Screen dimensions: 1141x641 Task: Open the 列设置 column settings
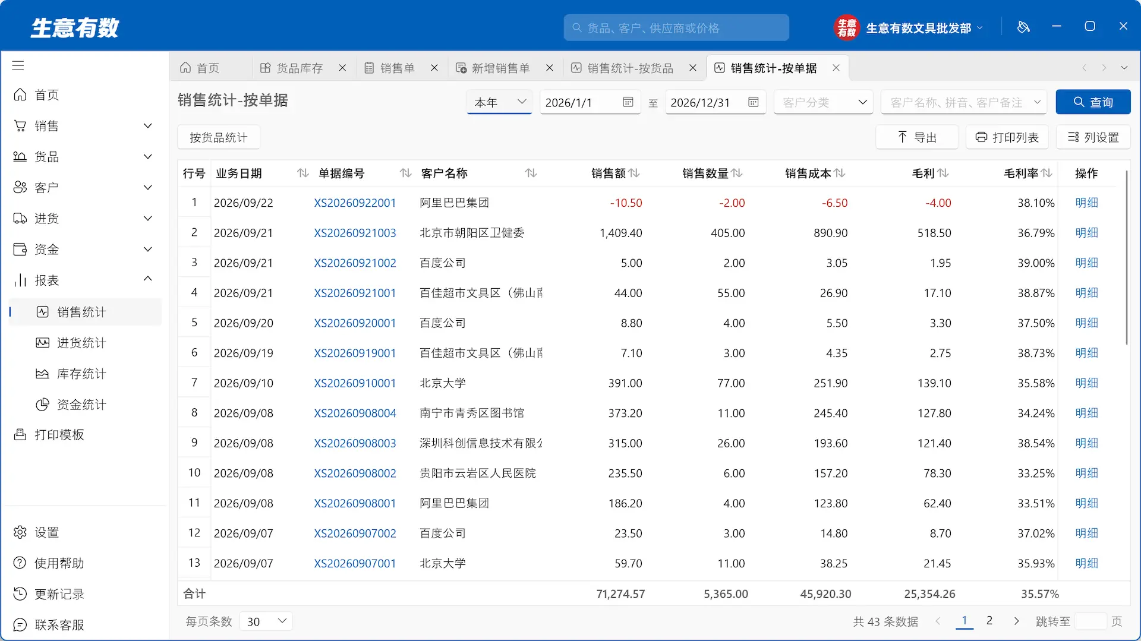pyautogui.click(x=1093, y=137)
